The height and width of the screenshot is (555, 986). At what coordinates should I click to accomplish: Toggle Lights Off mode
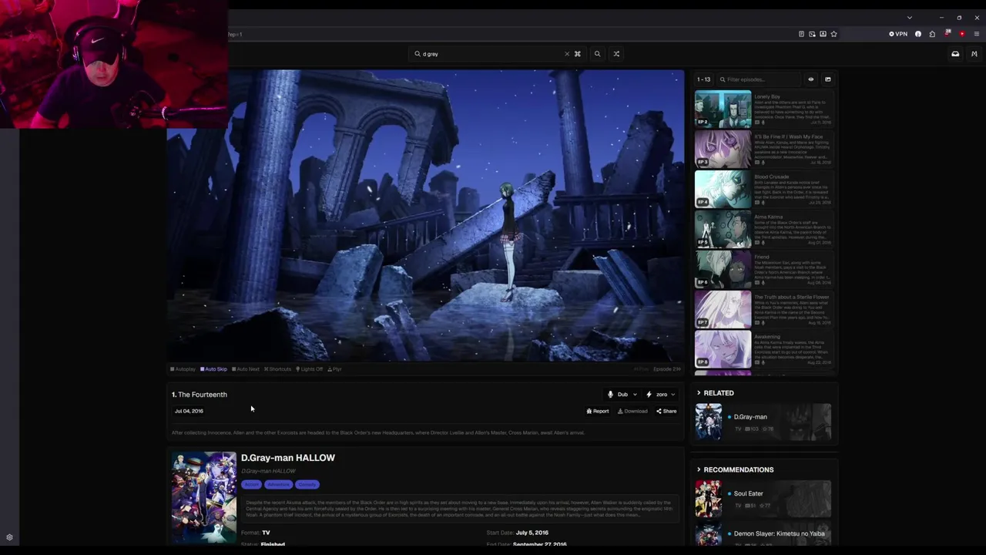tap(310, 369)
